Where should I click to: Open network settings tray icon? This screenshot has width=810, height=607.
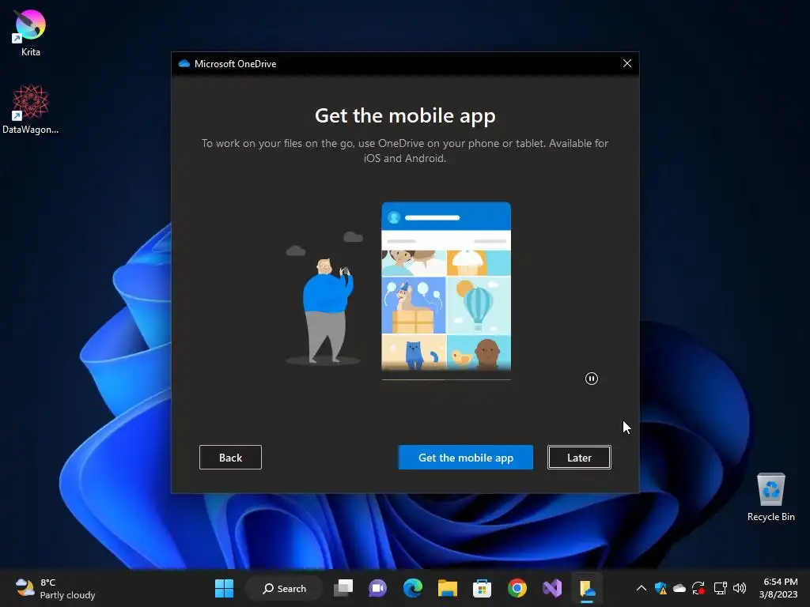pyautogui.click(x=720, y=588)
